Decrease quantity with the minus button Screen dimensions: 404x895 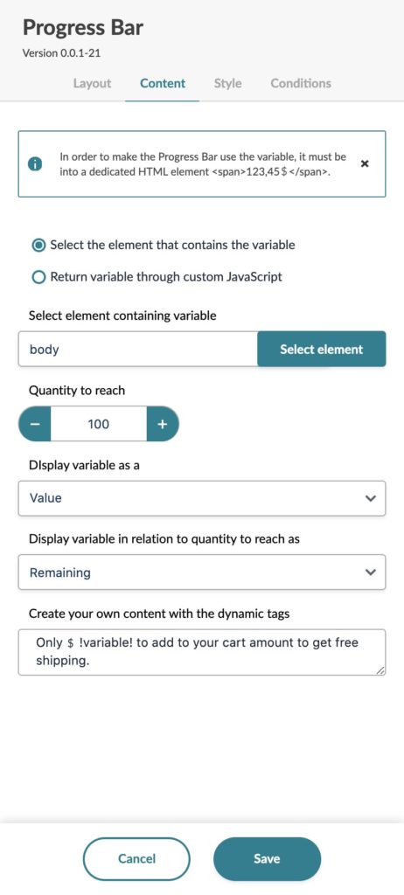pyautogui.click(x=35, y=424)
